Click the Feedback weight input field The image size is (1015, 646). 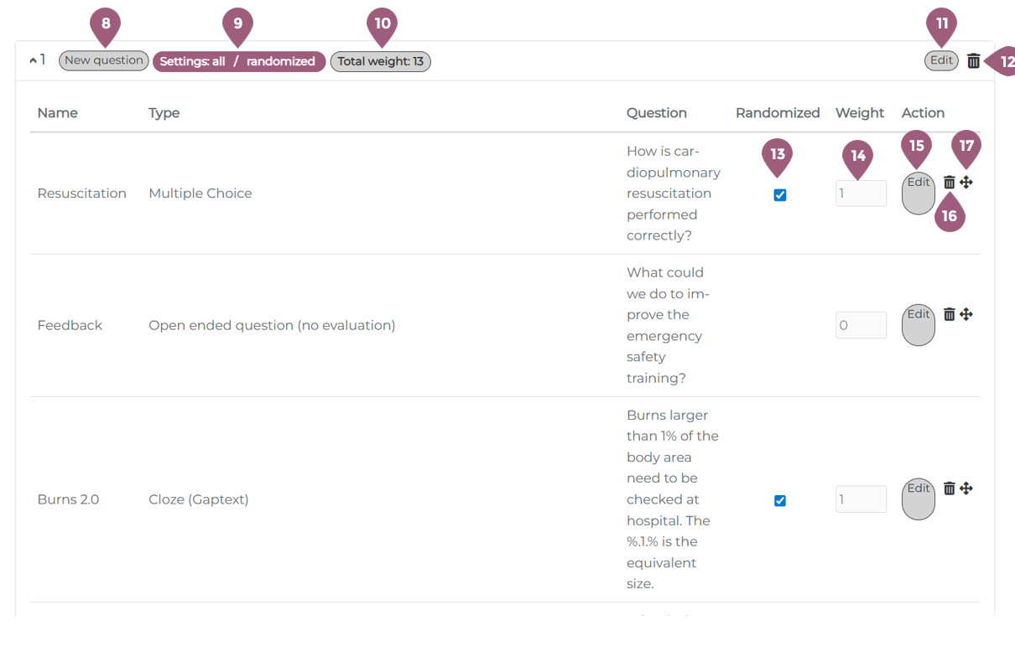point(861,325)
